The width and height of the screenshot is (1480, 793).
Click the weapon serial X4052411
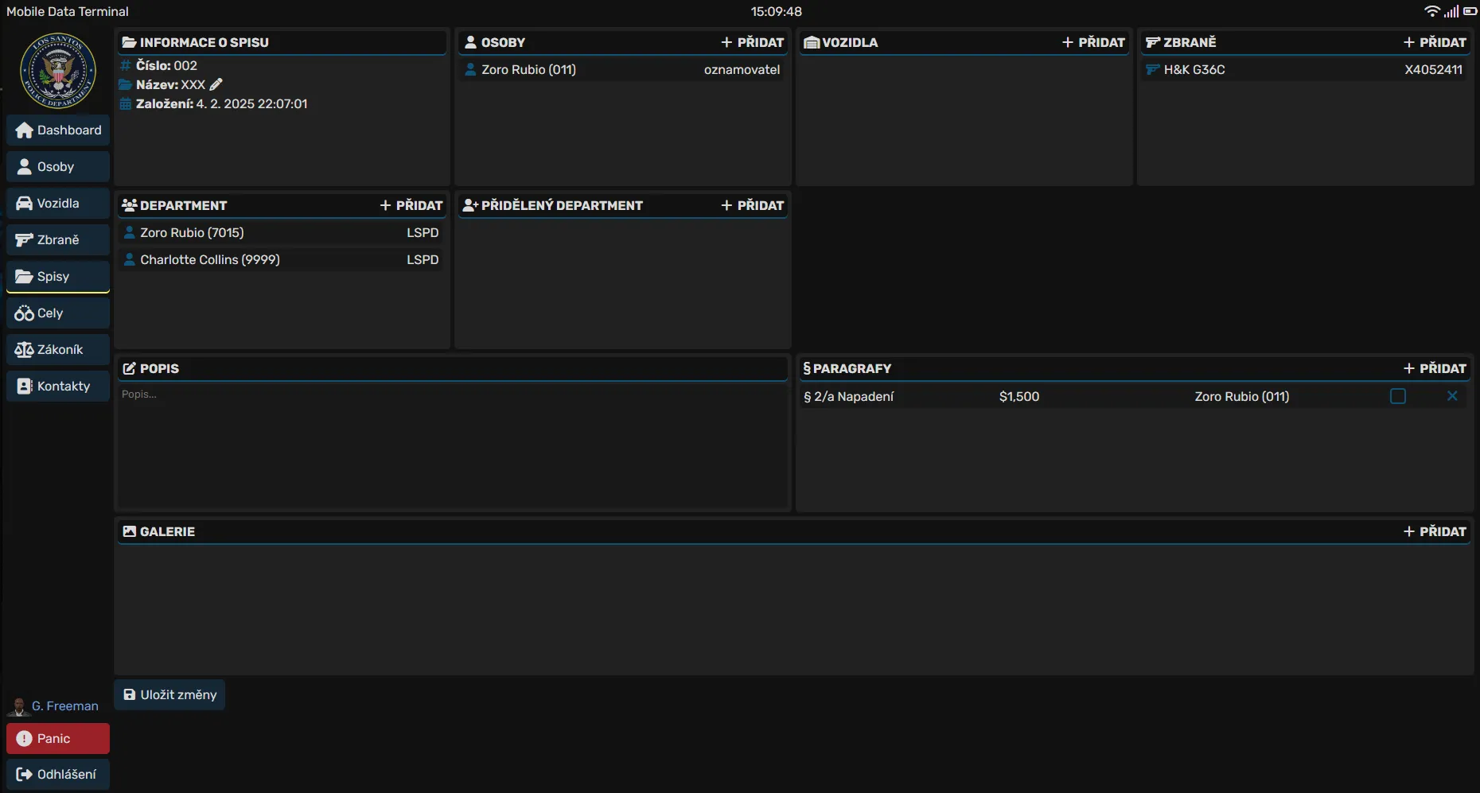(x=1433, y=70)
